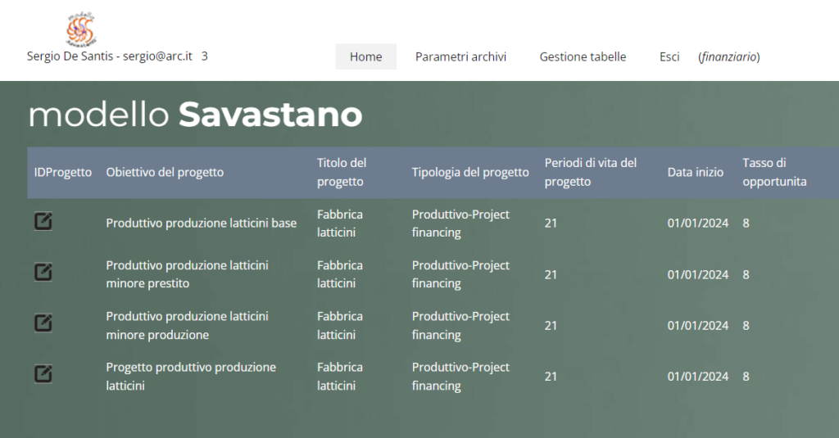The height and width of the screenshot is (438, 839).
Task: Select the IDProgetto column header
Action: point(63,172)
